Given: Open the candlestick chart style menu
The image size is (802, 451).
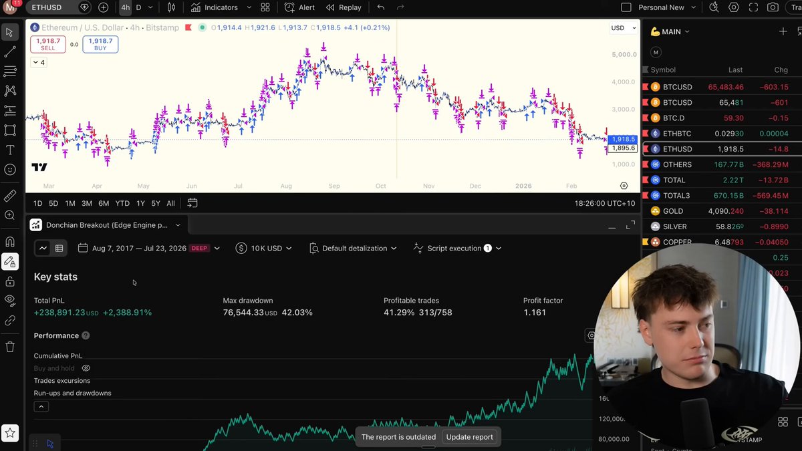Looking at the screenshot, I should point(171,7).
